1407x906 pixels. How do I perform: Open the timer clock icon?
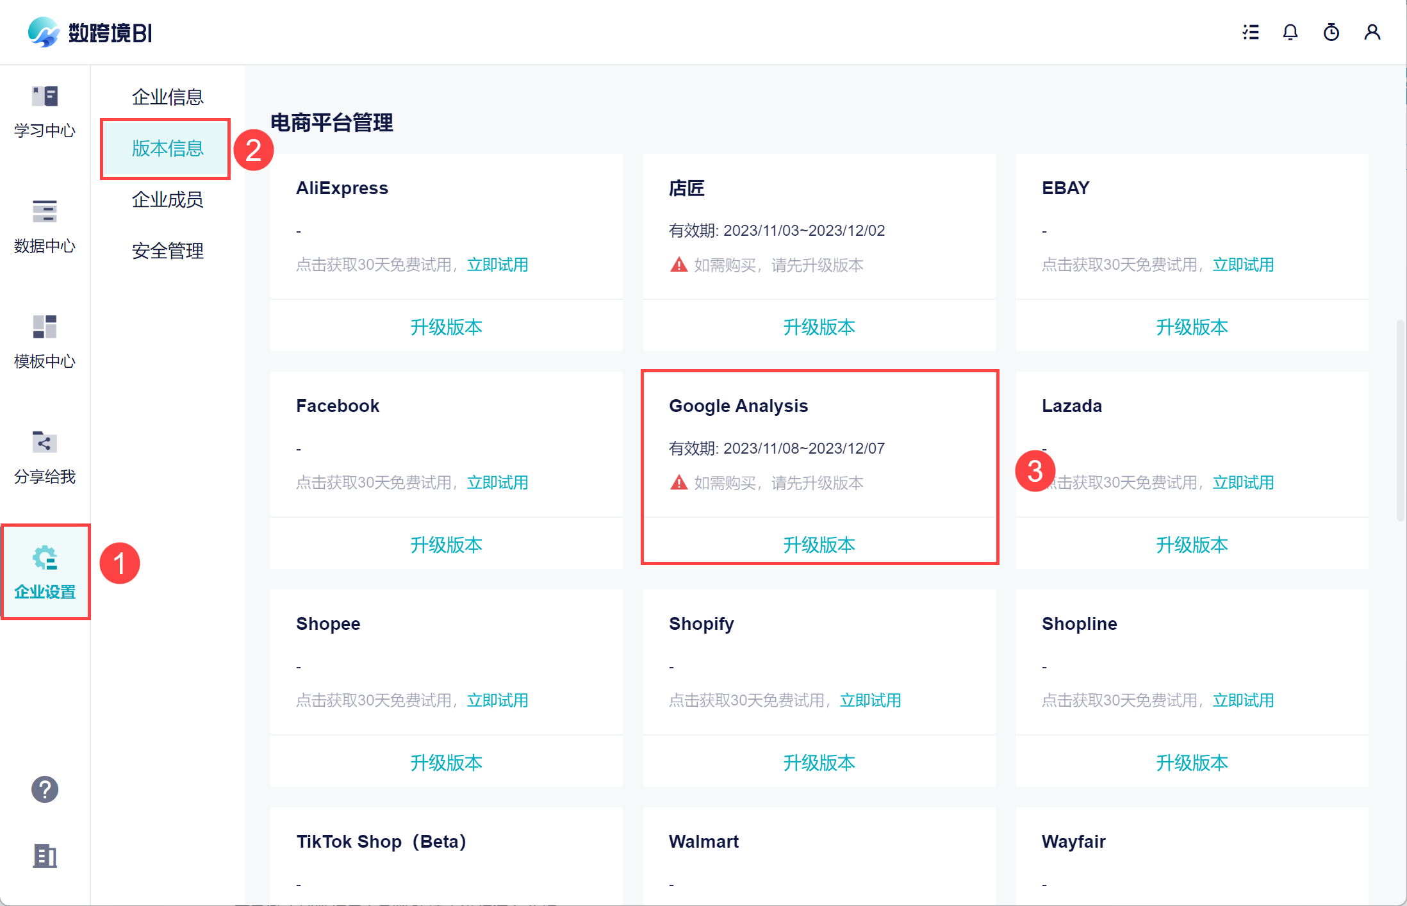pyautogui.click(x=1331, y=32)
